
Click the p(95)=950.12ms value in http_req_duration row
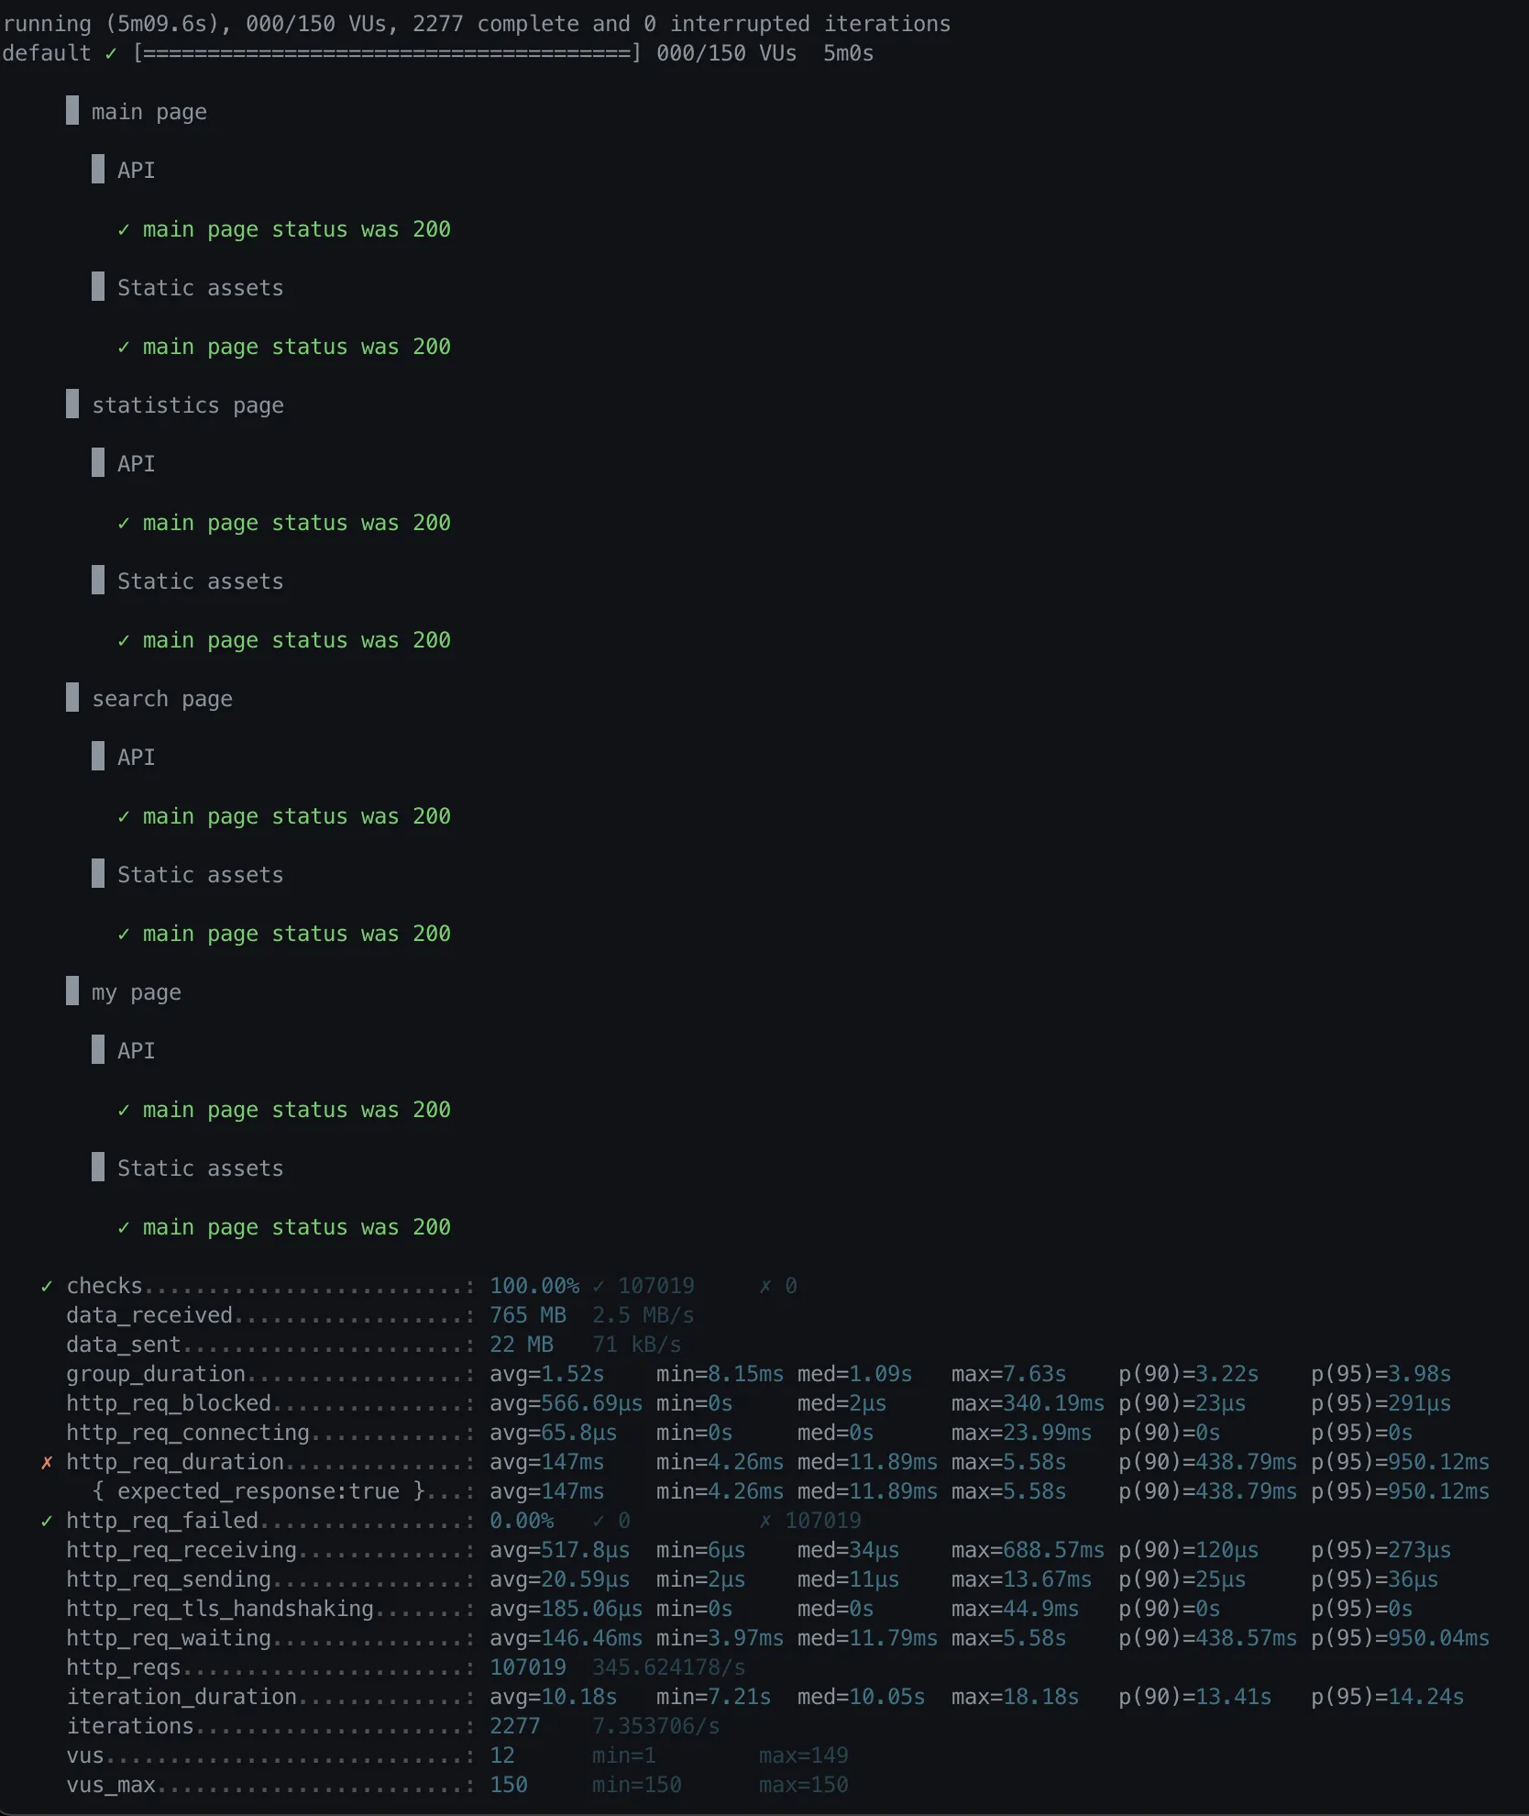click(1400, 1462)
